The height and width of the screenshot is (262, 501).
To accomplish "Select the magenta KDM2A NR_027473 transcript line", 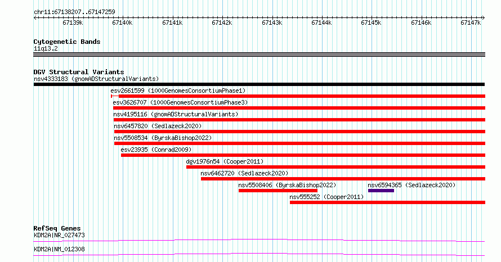I will [259, 240].
